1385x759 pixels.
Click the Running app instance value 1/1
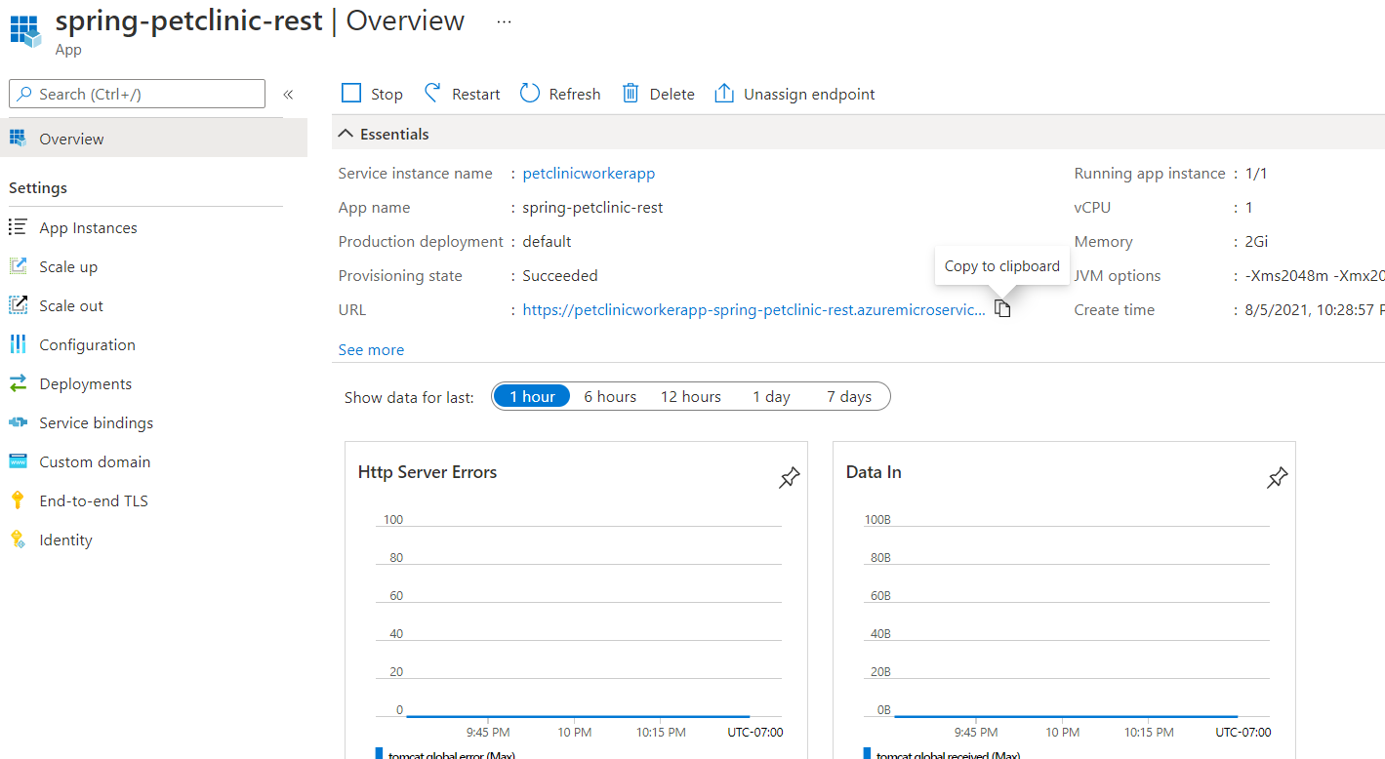tap(1255, 173)
